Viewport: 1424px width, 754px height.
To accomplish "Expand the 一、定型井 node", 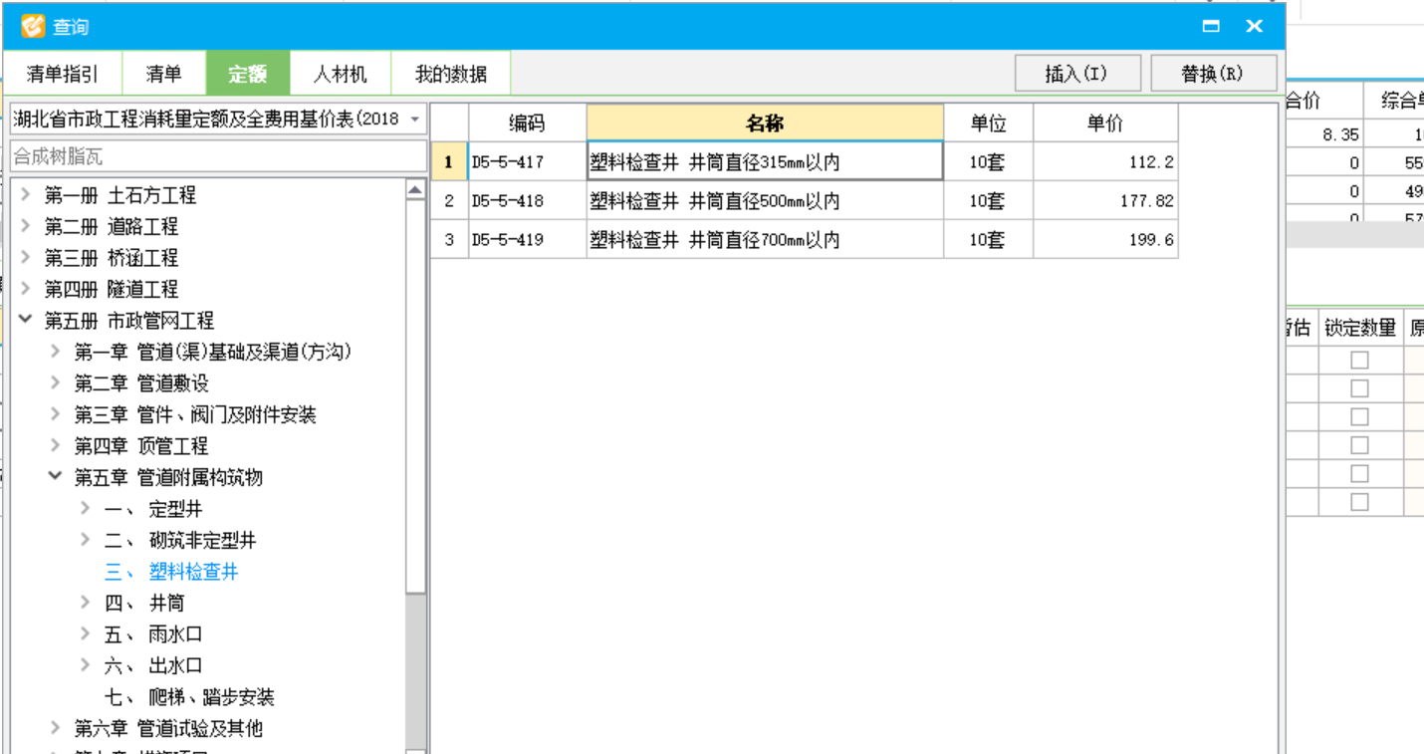I will point(86,509).
